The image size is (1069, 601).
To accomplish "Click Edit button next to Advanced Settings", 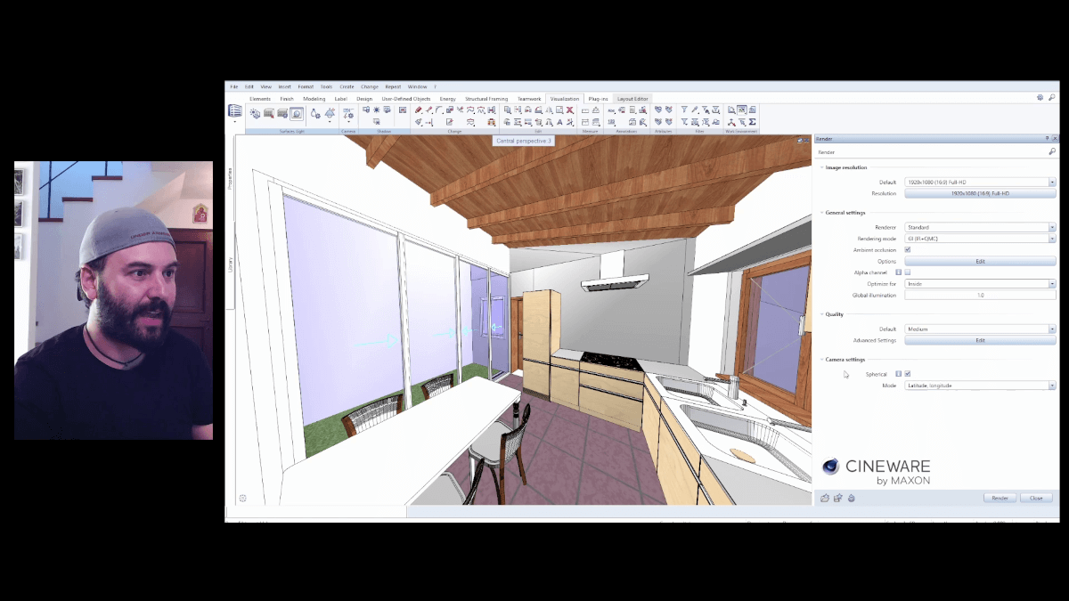I will click(x=980, y=340).
